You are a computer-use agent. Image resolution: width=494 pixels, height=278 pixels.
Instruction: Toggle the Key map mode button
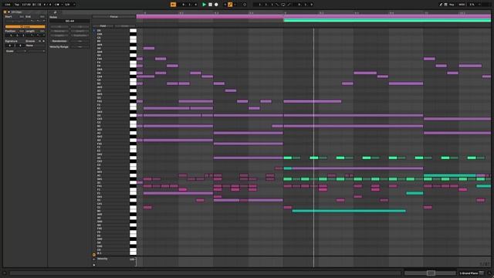452,5
